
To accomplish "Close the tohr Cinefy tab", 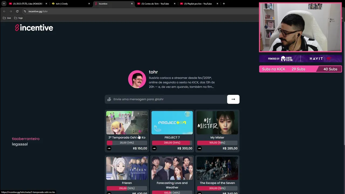I will (89, 4).
